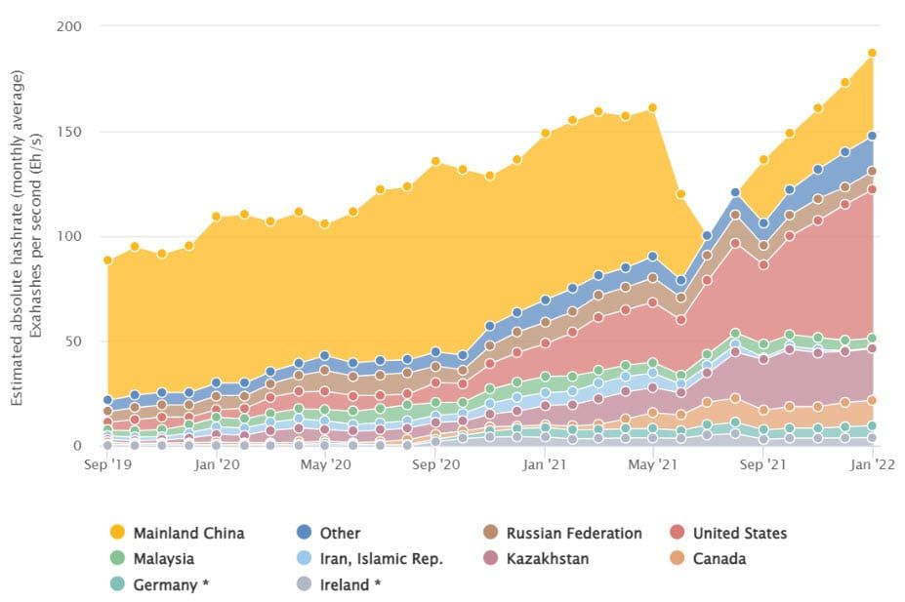
Task: Click the Kazakhstan legend marker
Action: (491, 558)
